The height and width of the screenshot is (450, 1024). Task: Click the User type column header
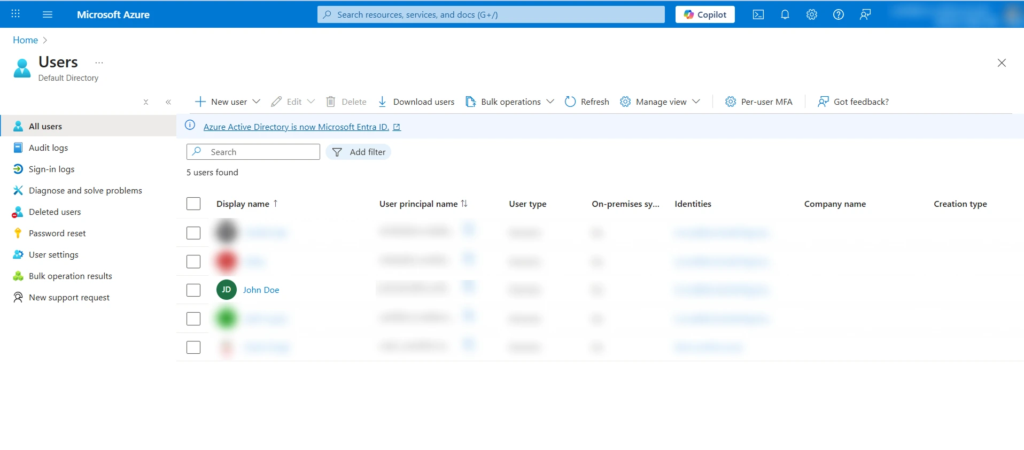pos(527,204)
